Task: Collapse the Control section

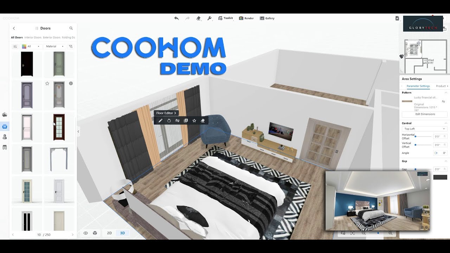Action: click(446, 123)
